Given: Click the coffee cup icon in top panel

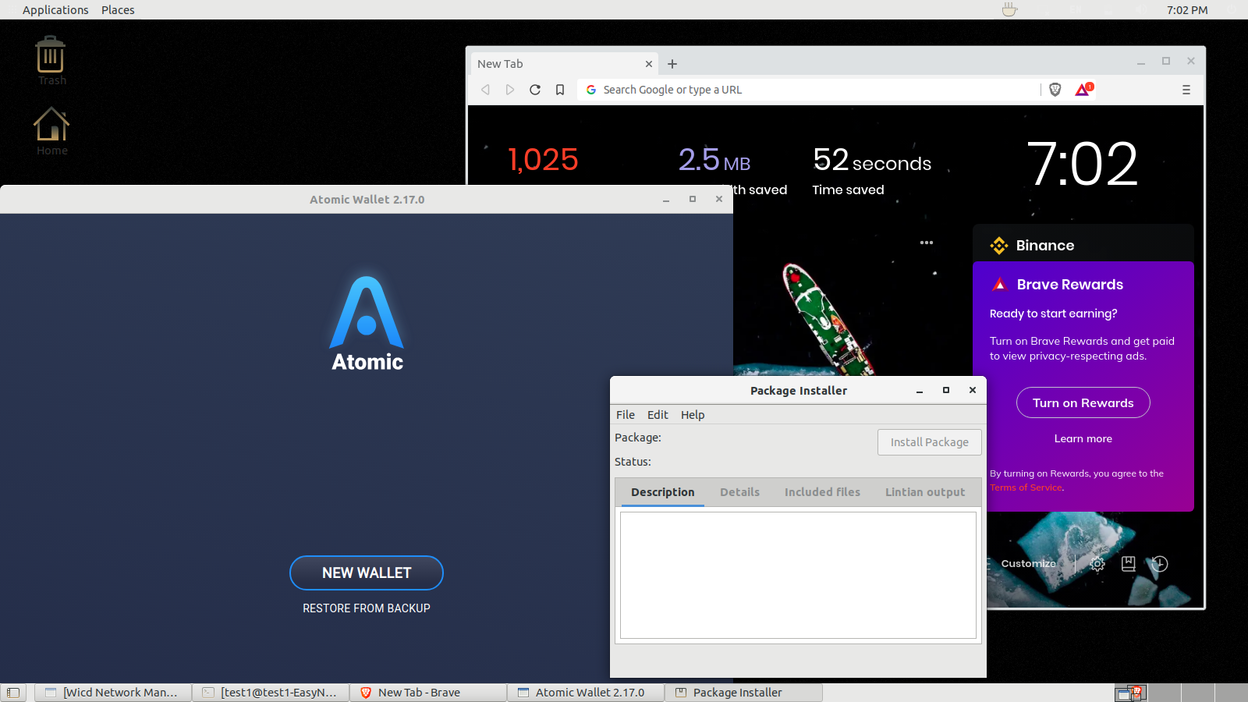Looking at the screenshot, I should pos(1010,9).
